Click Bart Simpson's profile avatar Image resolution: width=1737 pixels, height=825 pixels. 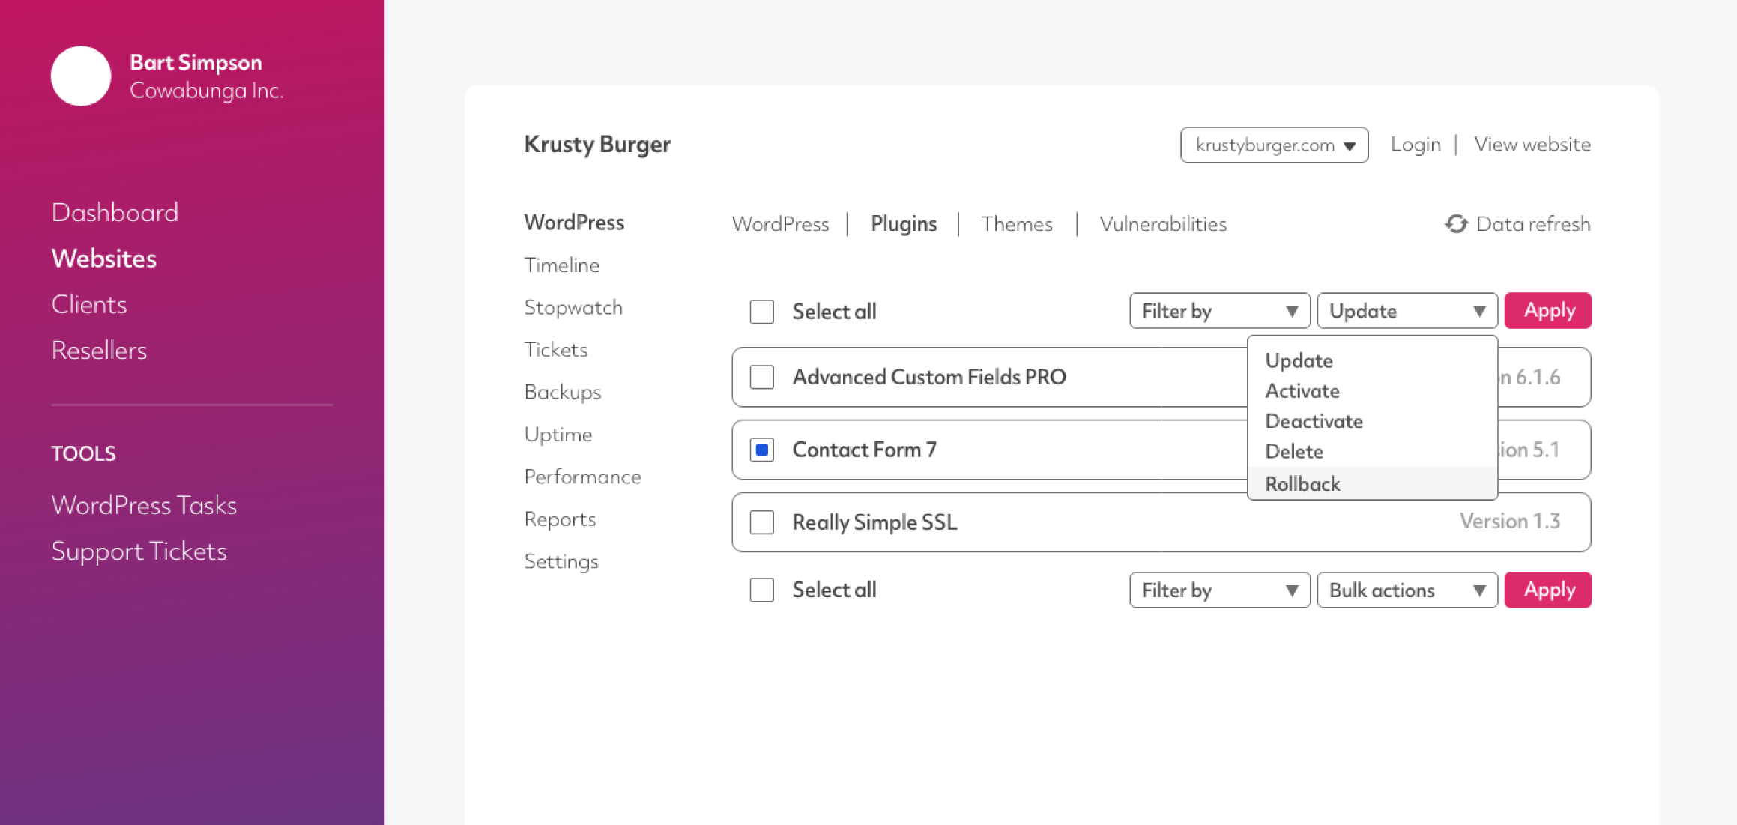coord(81,76)
